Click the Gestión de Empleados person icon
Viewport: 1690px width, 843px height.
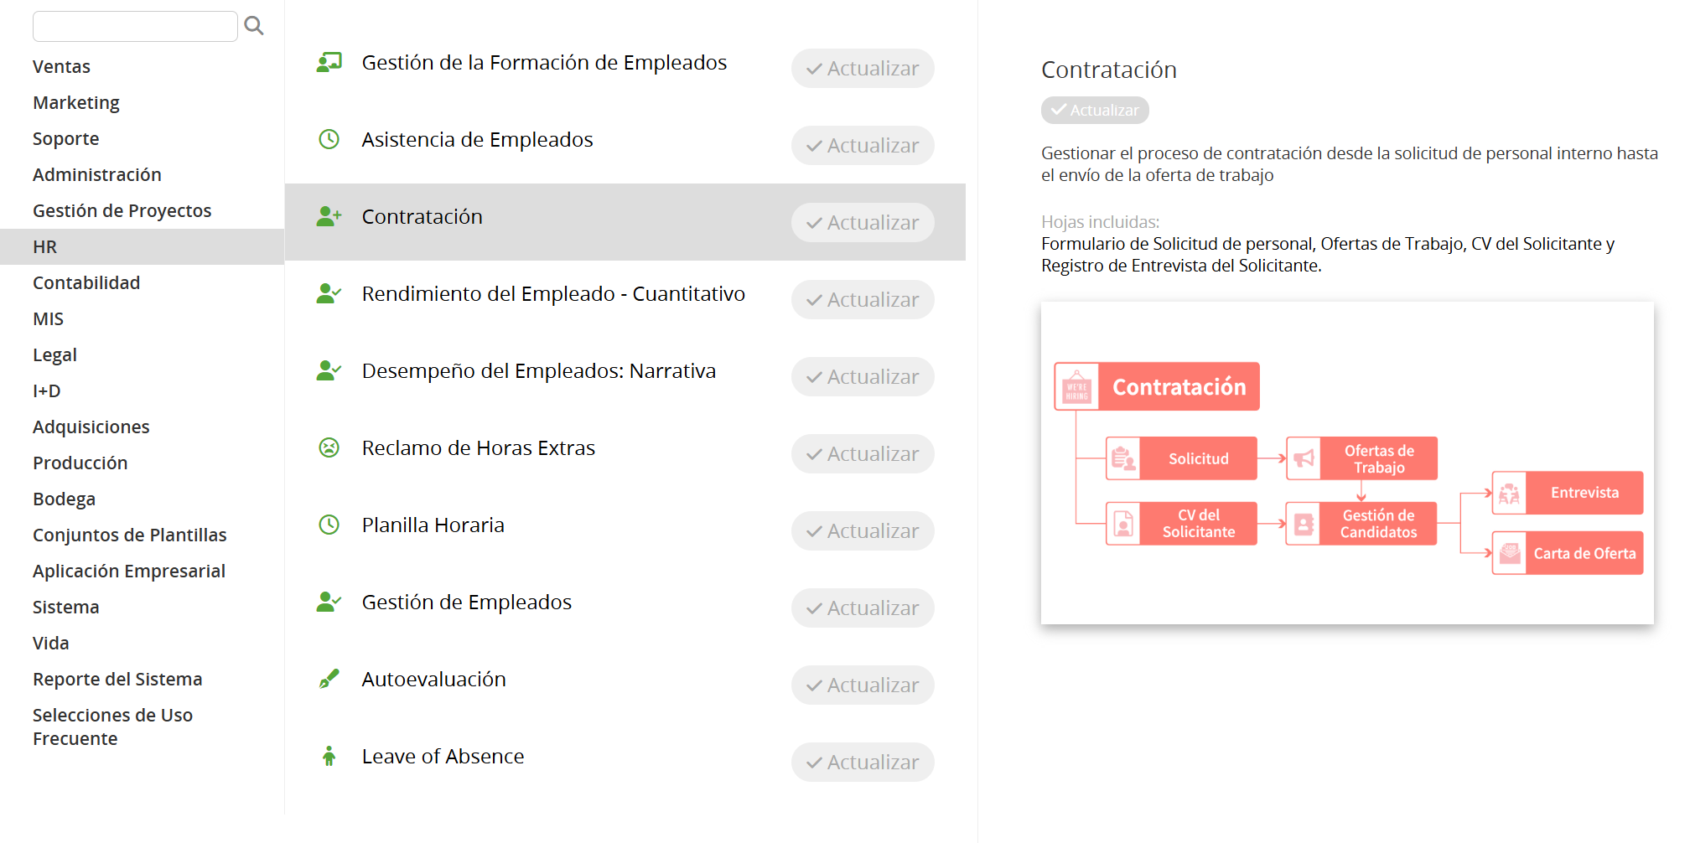(x=329, y=602)
